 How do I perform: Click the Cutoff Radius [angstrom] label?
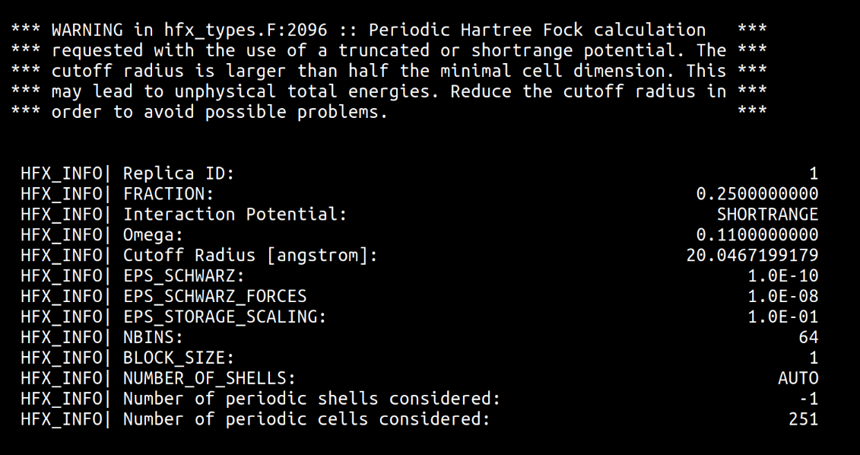[250, 256]
